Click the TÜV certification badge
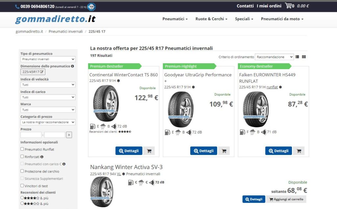 [x=91, y=6]
